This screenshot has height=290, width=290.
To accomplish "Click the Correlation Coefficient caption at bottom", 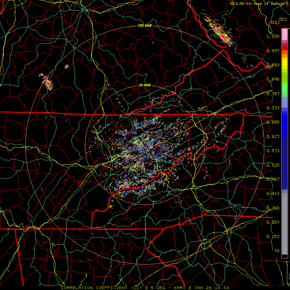I will click(x=145, y=288).
